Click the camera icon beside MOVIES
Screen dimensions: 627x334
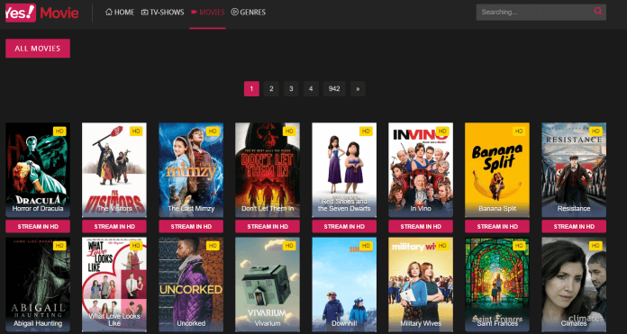click(x=195, y=13)
